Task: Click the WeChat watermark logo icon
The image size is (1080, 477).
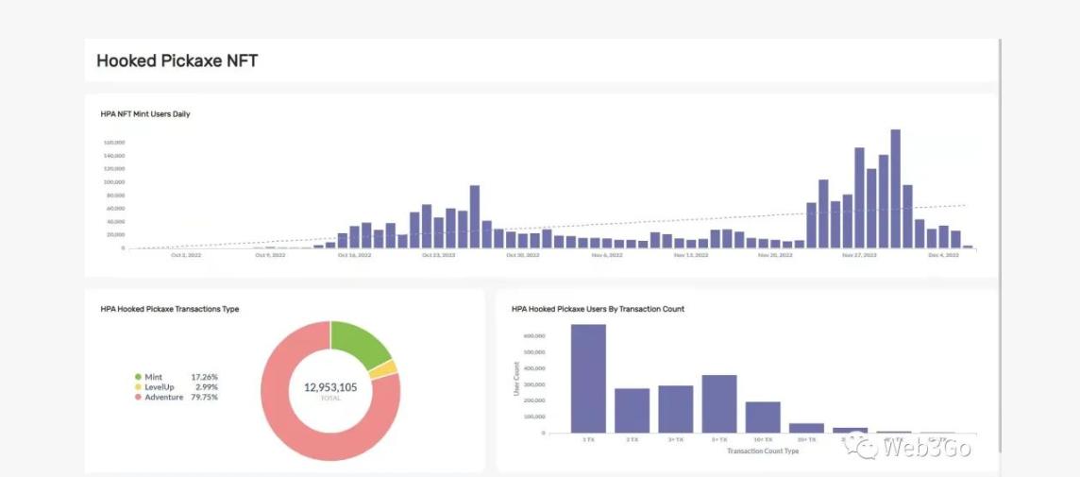Action: pos(861,446)
